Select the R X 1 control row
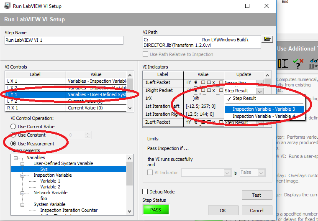 click(66, 108)
